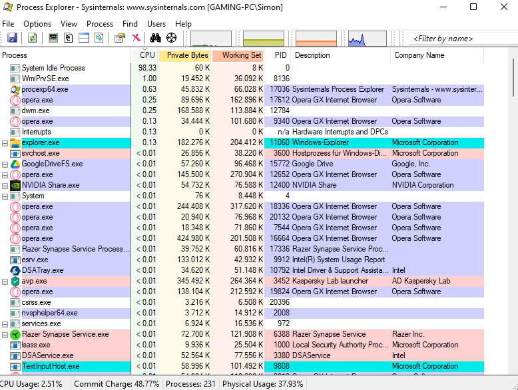Open the Options menu
Image resolution: width=518 pixels, height=390 pixels.
click(37, 24)
